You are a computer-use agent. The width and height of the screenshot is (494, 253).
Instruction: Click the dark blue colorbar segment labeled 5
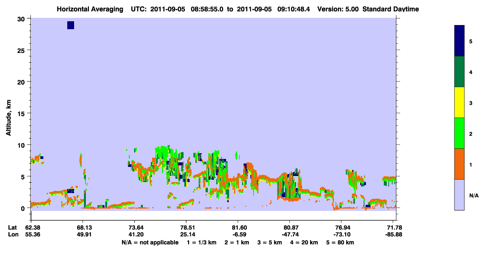tap(459, 41)
